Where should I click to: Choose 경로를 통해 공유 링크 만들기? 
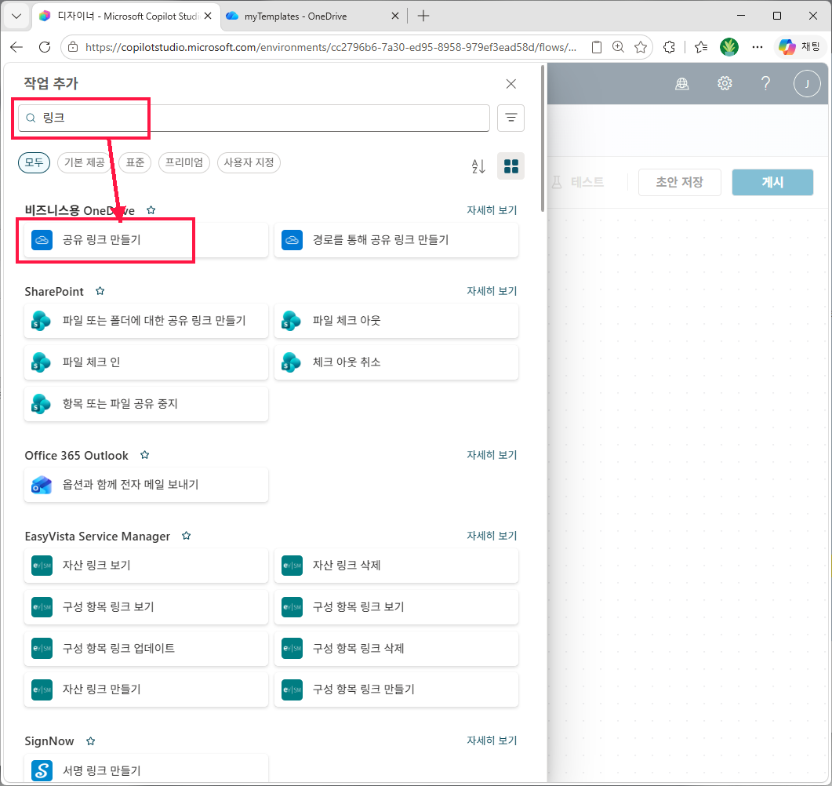396,240
